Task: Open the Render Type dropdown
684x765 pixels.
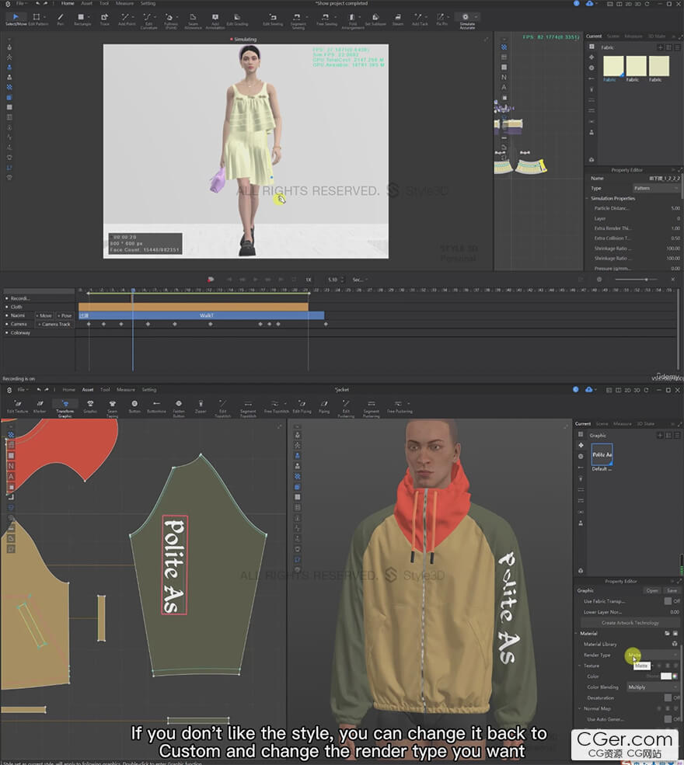Action: pyautogui.click(x=652, y=655)
